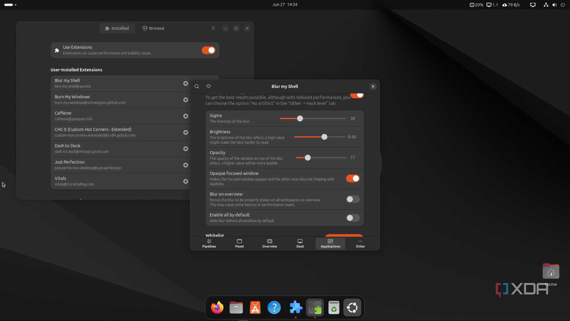Enable Blur on overview

pyautogui.click(x=352, y=199)
